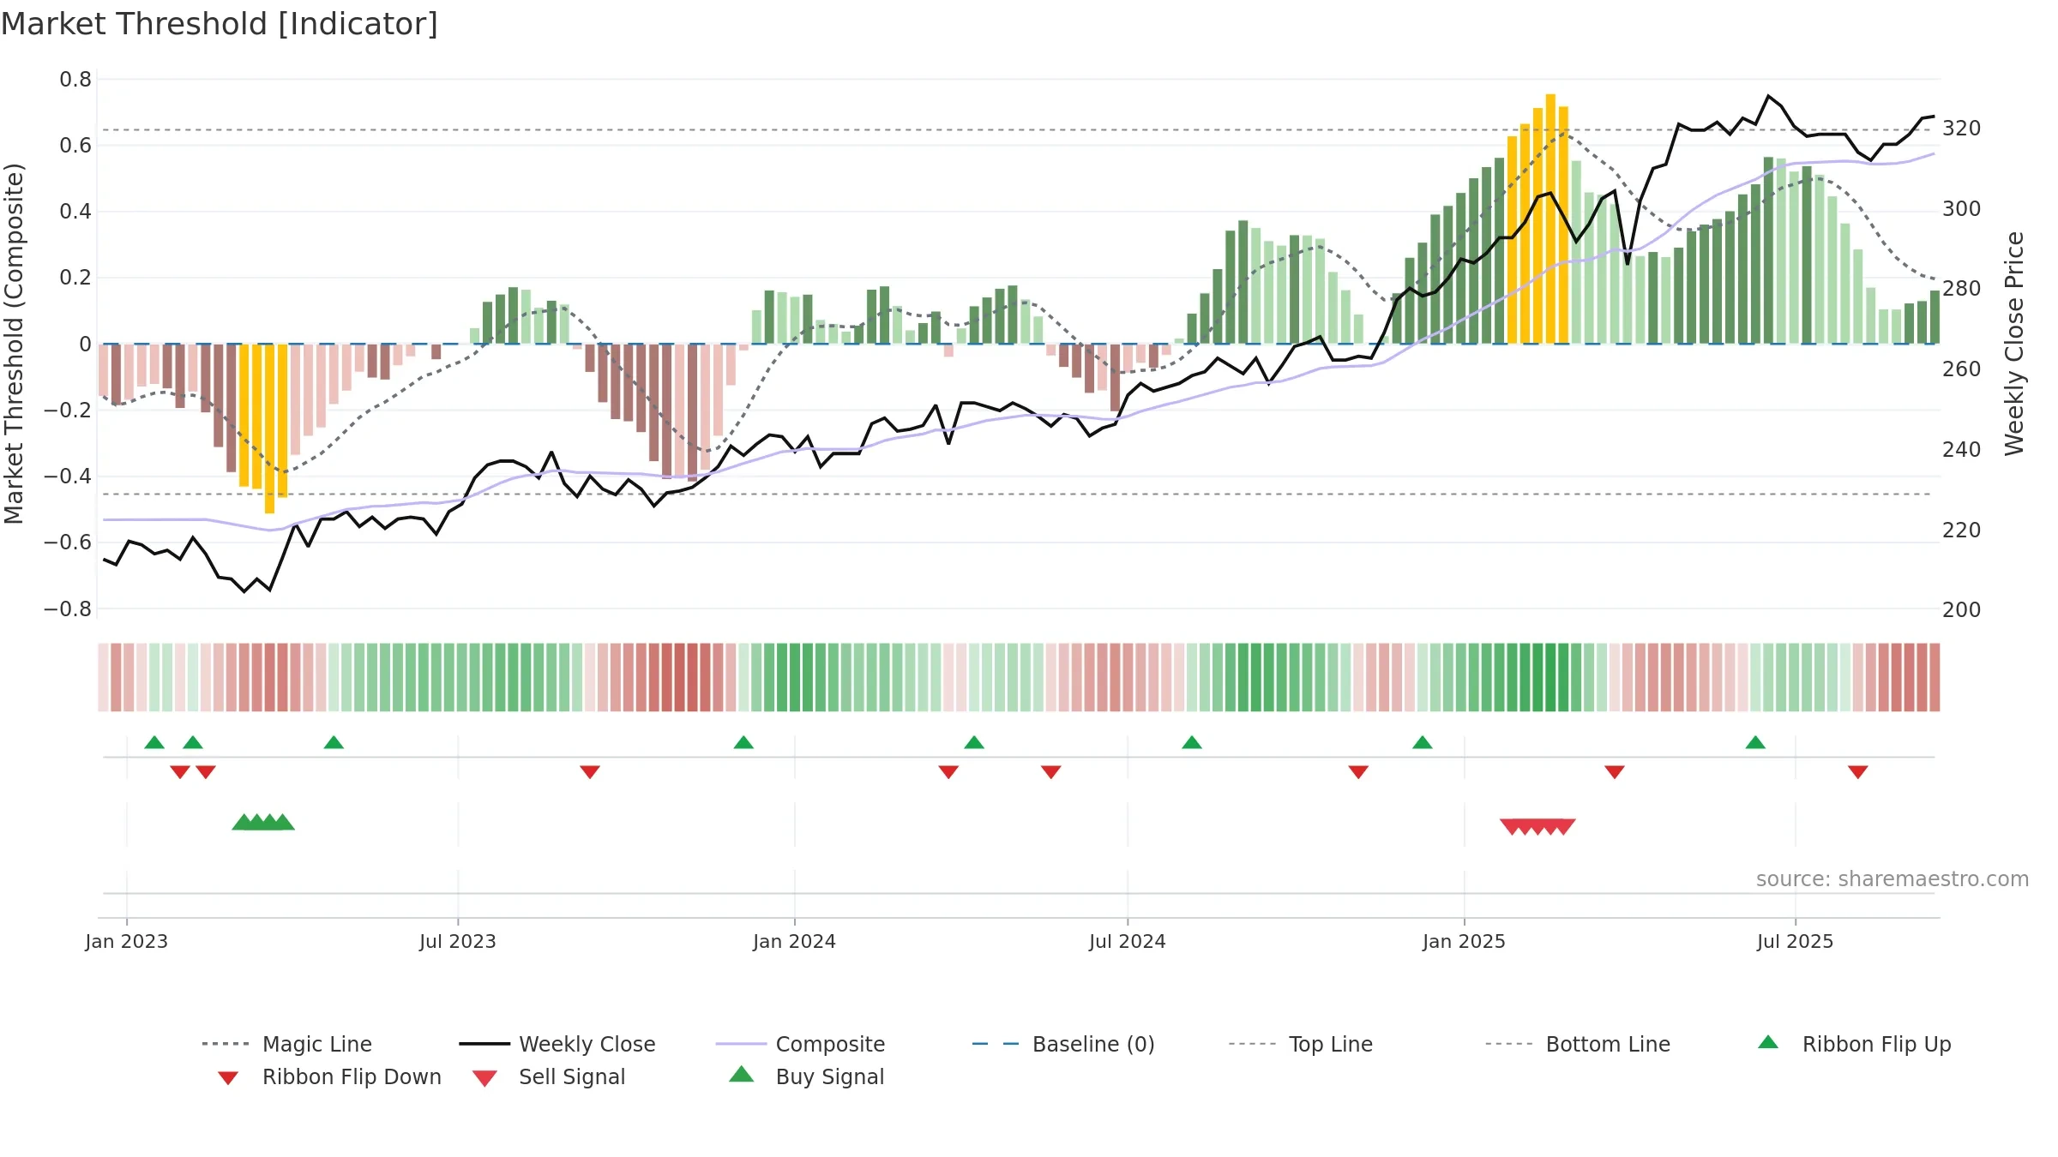
Task: Click the red flip-down triangle in September 2023
Action: coord(590,772)
